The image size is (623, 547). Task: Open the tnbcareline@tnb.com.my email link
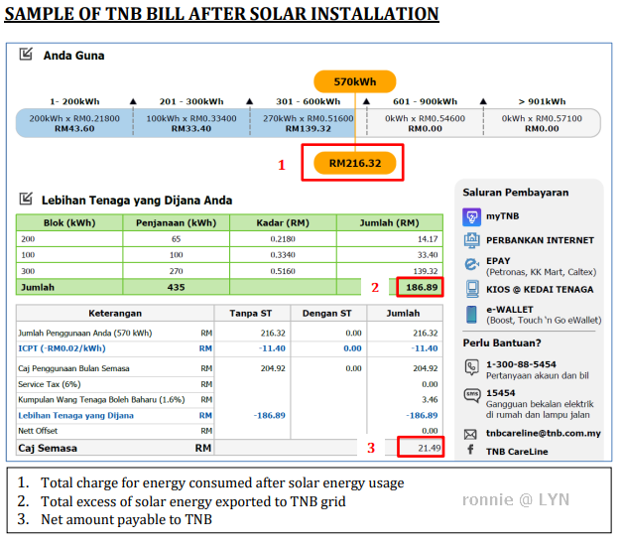point(543,433)
